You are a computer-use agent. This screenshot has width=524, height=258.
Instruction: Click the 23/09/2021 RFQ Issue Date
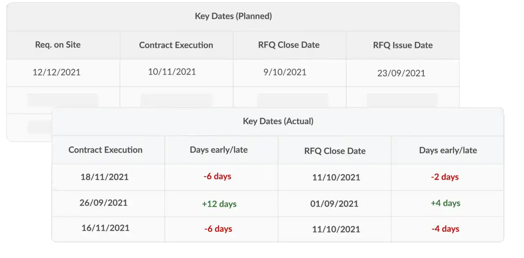[402, 73]
